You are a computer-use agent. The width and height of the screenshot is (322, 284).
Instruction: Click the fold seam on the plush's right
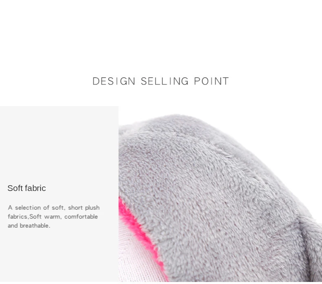[306, 242]
